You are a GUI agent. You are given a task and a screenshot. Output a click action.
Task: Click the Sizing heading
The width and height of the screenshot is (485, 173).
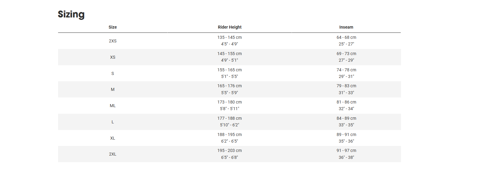(x=71, y=14)
